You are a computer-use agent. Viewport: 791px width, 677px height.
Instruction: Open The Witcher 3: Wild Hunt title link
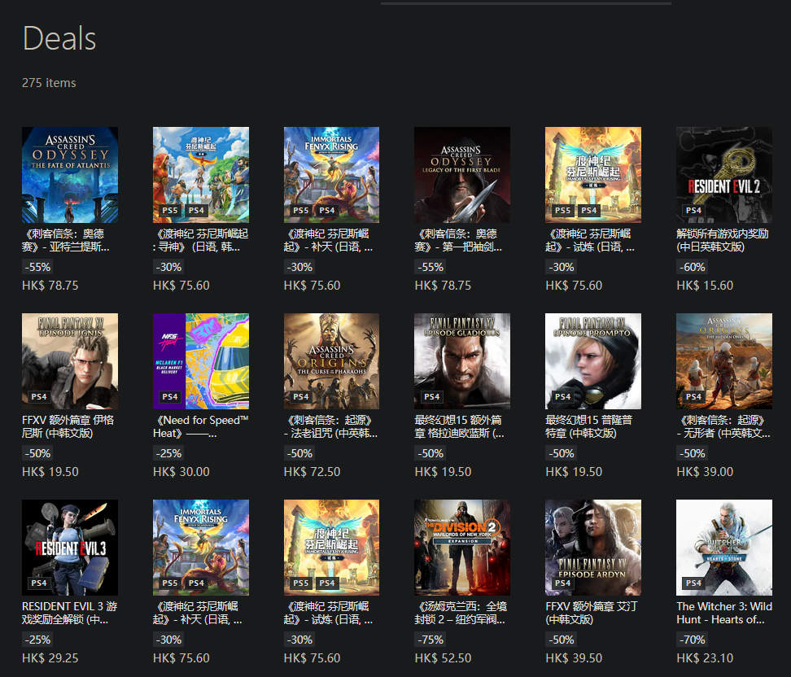(x=724, y=613)
